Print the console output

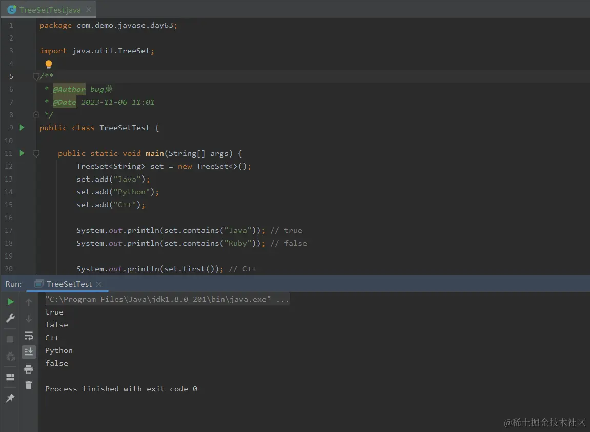tap(29, 369)
